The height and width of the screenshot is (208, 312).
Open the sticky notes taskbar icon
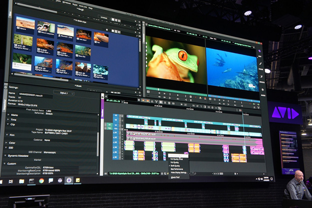pyautogui.click(x=78, y=179)
